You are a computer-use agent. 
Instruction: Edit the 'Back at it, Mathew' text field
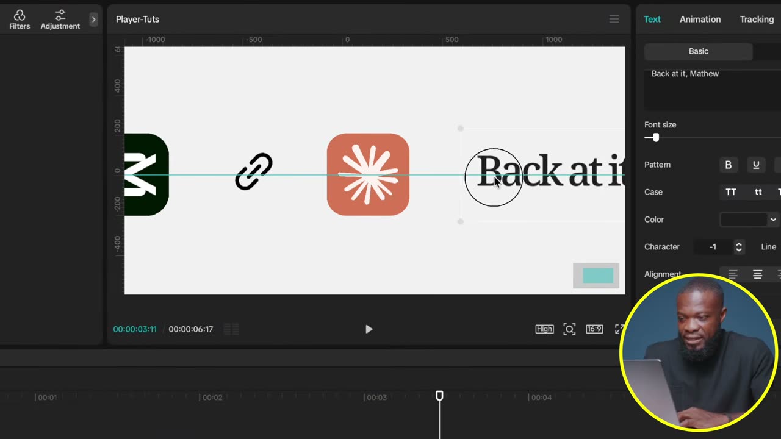point(713,89)
